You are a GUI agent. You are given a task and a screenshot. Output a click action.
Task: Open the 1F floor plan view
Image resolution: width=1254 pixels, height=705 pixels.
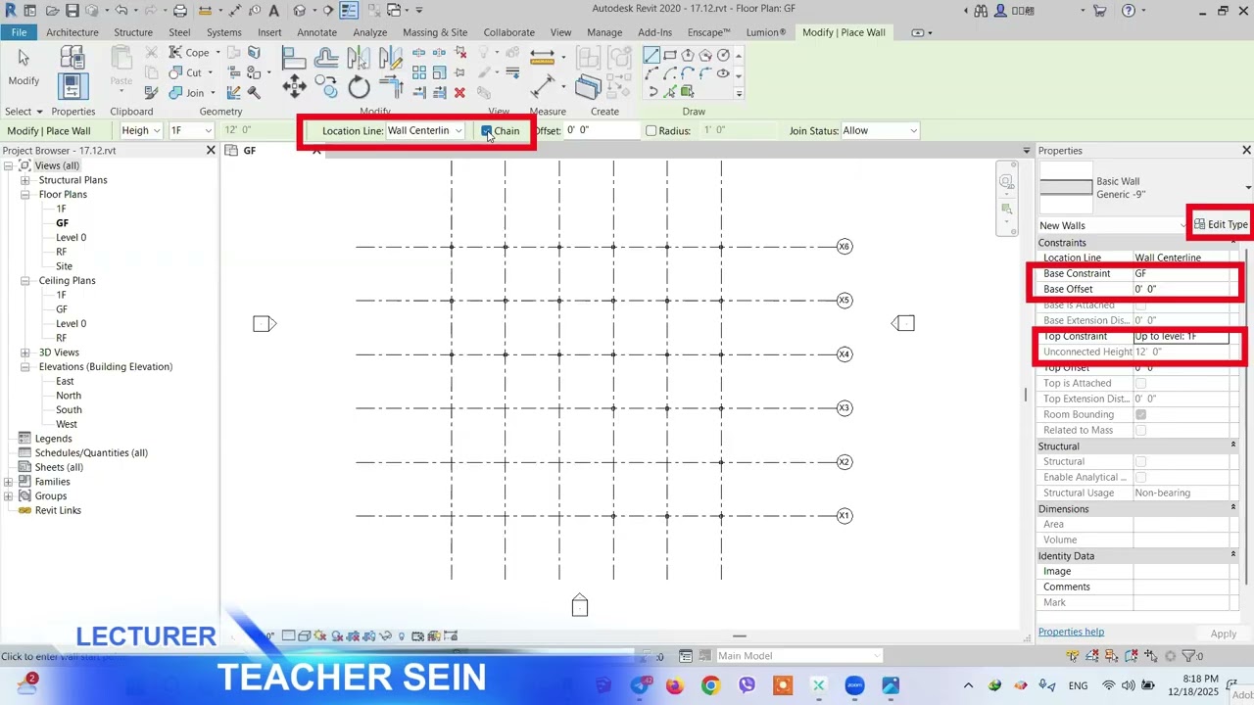tap(61, 209)
